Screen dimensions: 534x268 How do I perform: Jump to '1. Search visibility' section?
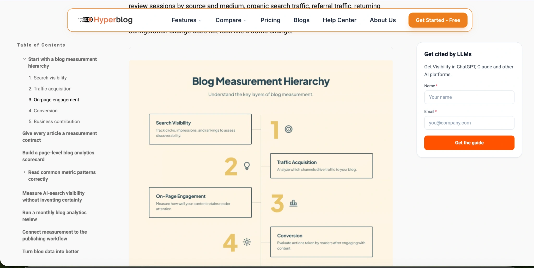(x=47, y=78)
